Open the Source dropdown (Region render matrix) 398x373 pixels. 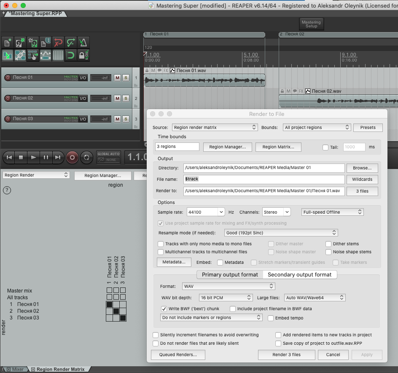click(215, 127)
